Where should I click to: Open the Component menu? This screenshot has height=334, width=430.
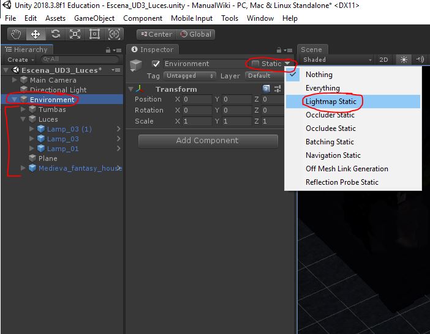pyautogui.click(x=143, y=18)
